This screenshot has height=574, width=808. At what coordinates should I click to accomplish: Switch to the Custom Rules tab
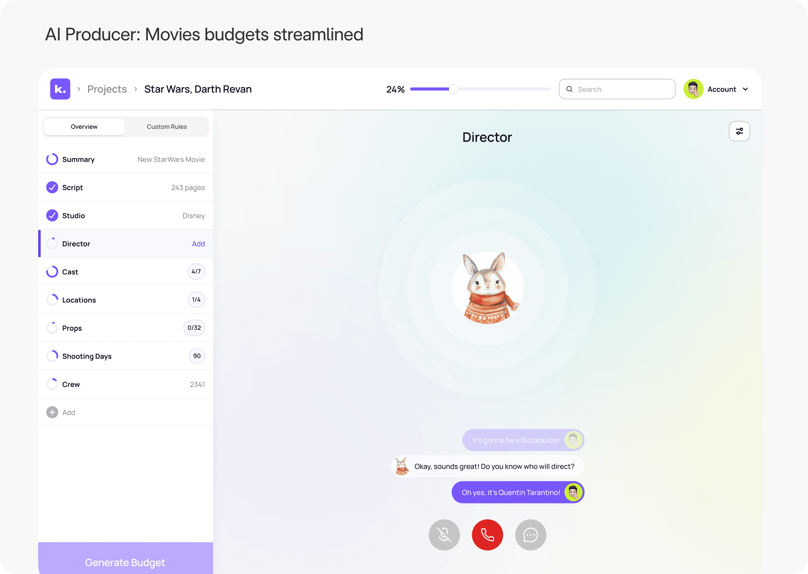(x=167, y=126)
